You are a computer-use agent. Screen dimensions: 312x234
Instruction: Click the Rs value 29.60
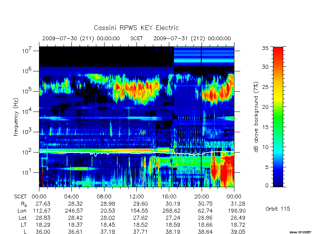pos(140,204)
